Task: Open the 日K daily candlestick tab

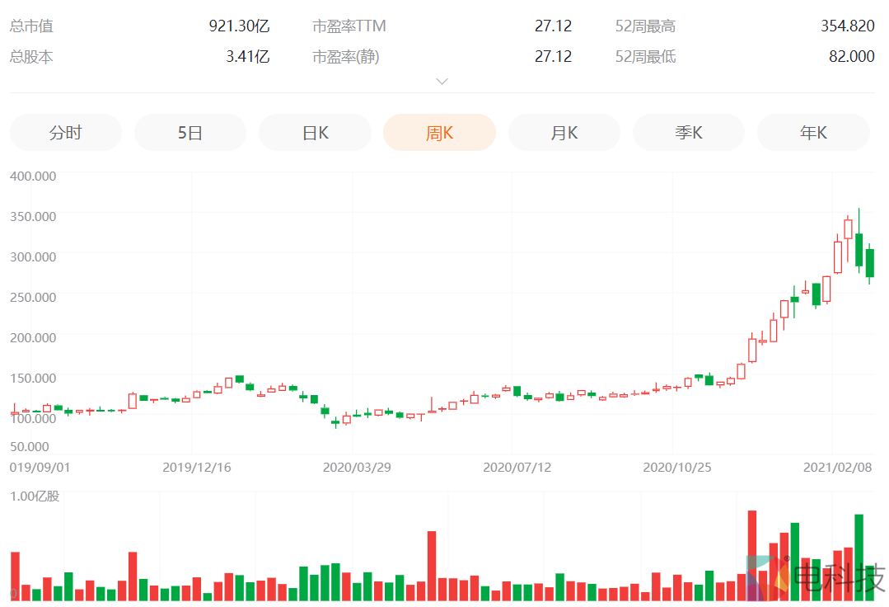Action: tap(315, 133)
